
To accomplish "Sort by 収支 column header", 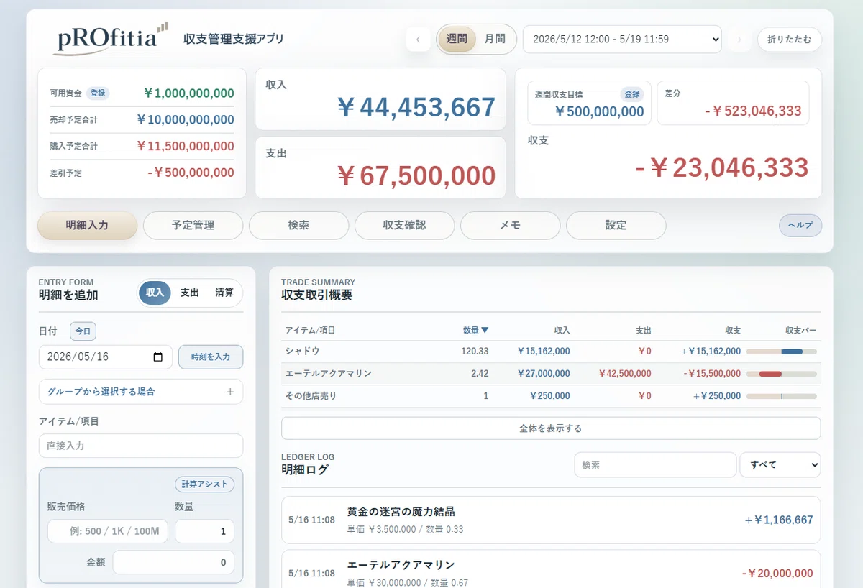I will pos(733,331).
